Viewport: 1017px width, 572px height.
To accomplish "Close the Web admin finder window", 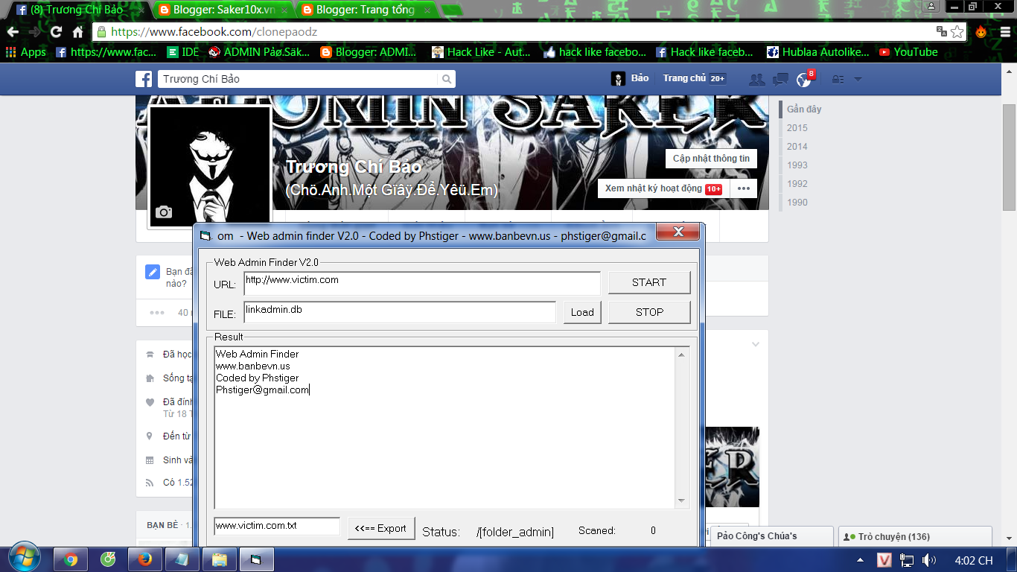I will (678, 232).
